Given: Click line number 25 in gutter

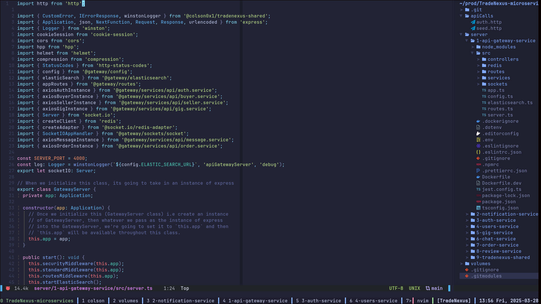Looking at the screenshot, I should point(11,158).
